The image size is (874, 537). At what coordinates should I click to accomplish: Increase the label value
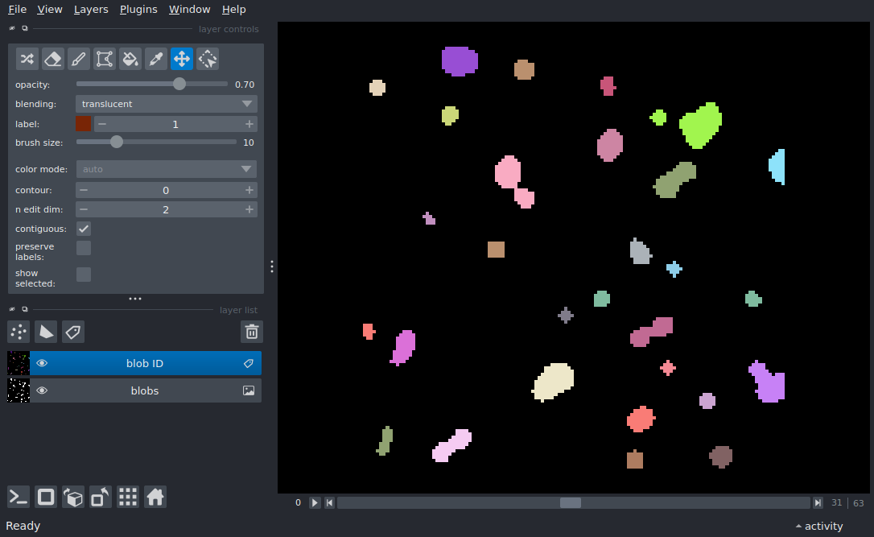pyautogui.click(x=249, y=124)
